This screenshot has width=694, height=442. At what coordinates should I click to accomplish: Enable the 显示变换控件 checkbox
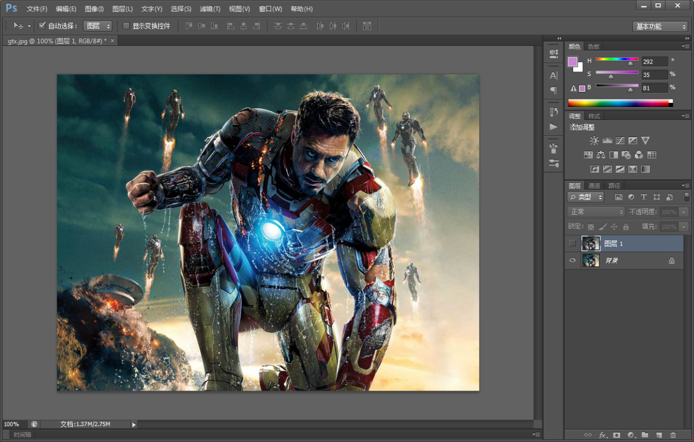pyautogui.click(x=126, y=26)
